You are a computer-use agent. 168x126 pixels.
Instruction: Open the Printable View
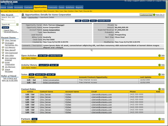(104, 21)
